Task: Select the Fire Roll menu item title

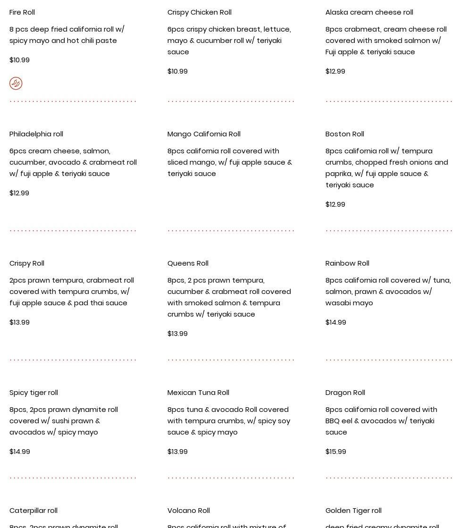Action: click(x=22, y=12)
